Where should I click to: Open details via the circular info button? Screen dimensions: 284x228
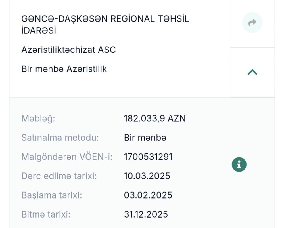(x=239, y=164)
